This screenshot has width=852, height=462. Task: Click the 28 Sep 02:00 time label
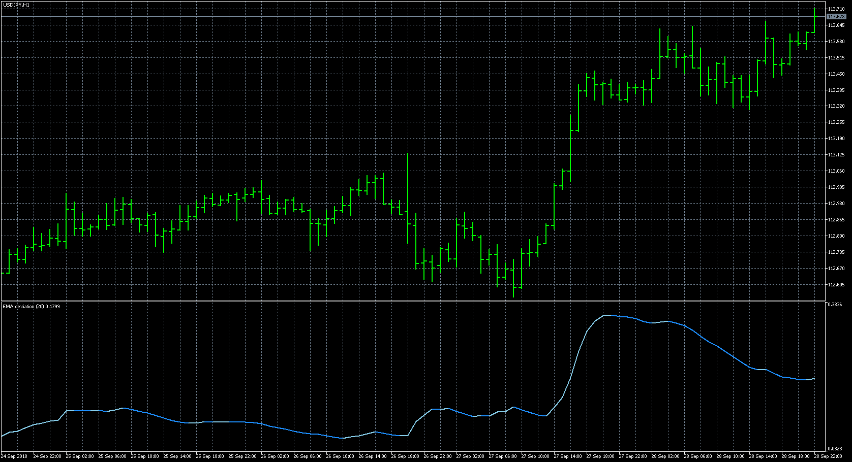pyautogui.click(x=665, y=456)
